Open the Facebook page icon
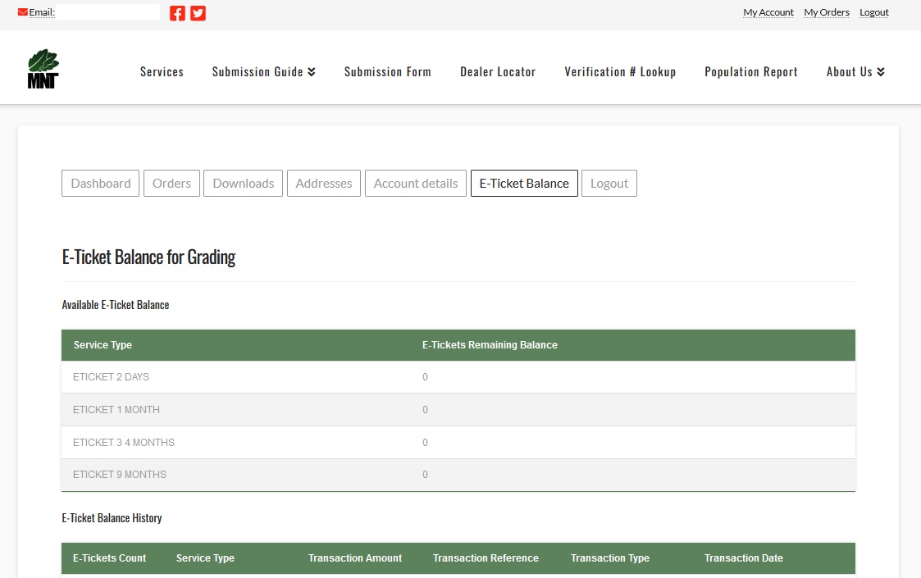 (177, 13)
